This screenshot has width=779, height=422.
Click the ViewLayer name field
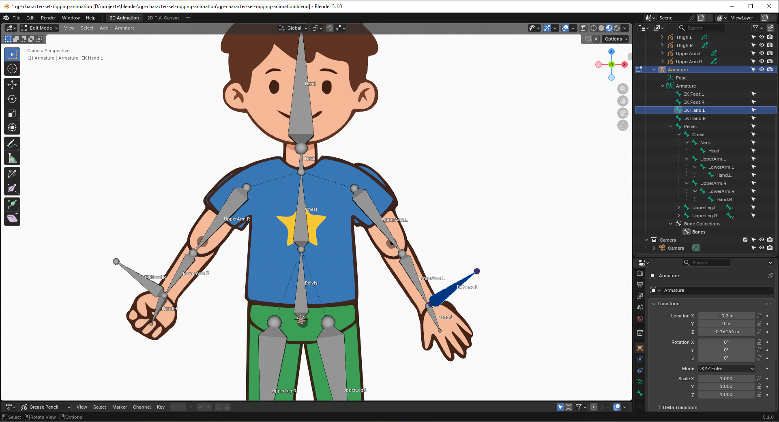click(744, 18)
